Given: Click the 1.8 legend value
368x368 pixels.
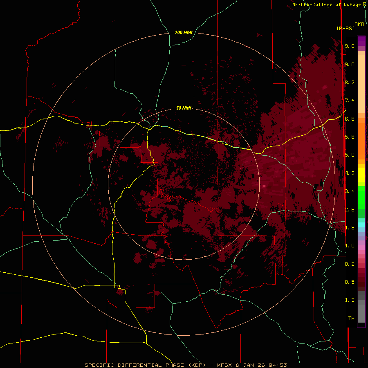Looking at the screenshot, I should [x=350, y=227].
